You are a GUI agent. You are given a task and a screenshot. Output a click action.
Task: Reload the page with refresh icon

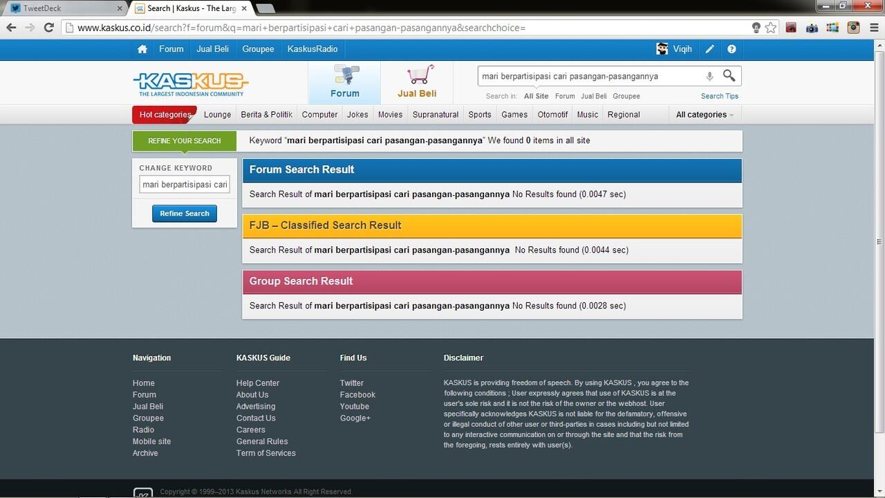point(48,28)
